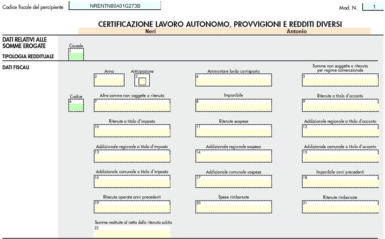Tick the Anticipazione checkbox
The width and height of the screenshot is (385, 239).
click(142, 81)
